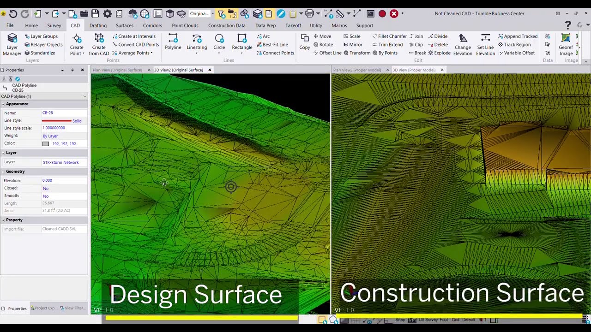Click the globe icon in the quick access toolbar
This screenshot has height=332, width=591.
coord(145,14)
